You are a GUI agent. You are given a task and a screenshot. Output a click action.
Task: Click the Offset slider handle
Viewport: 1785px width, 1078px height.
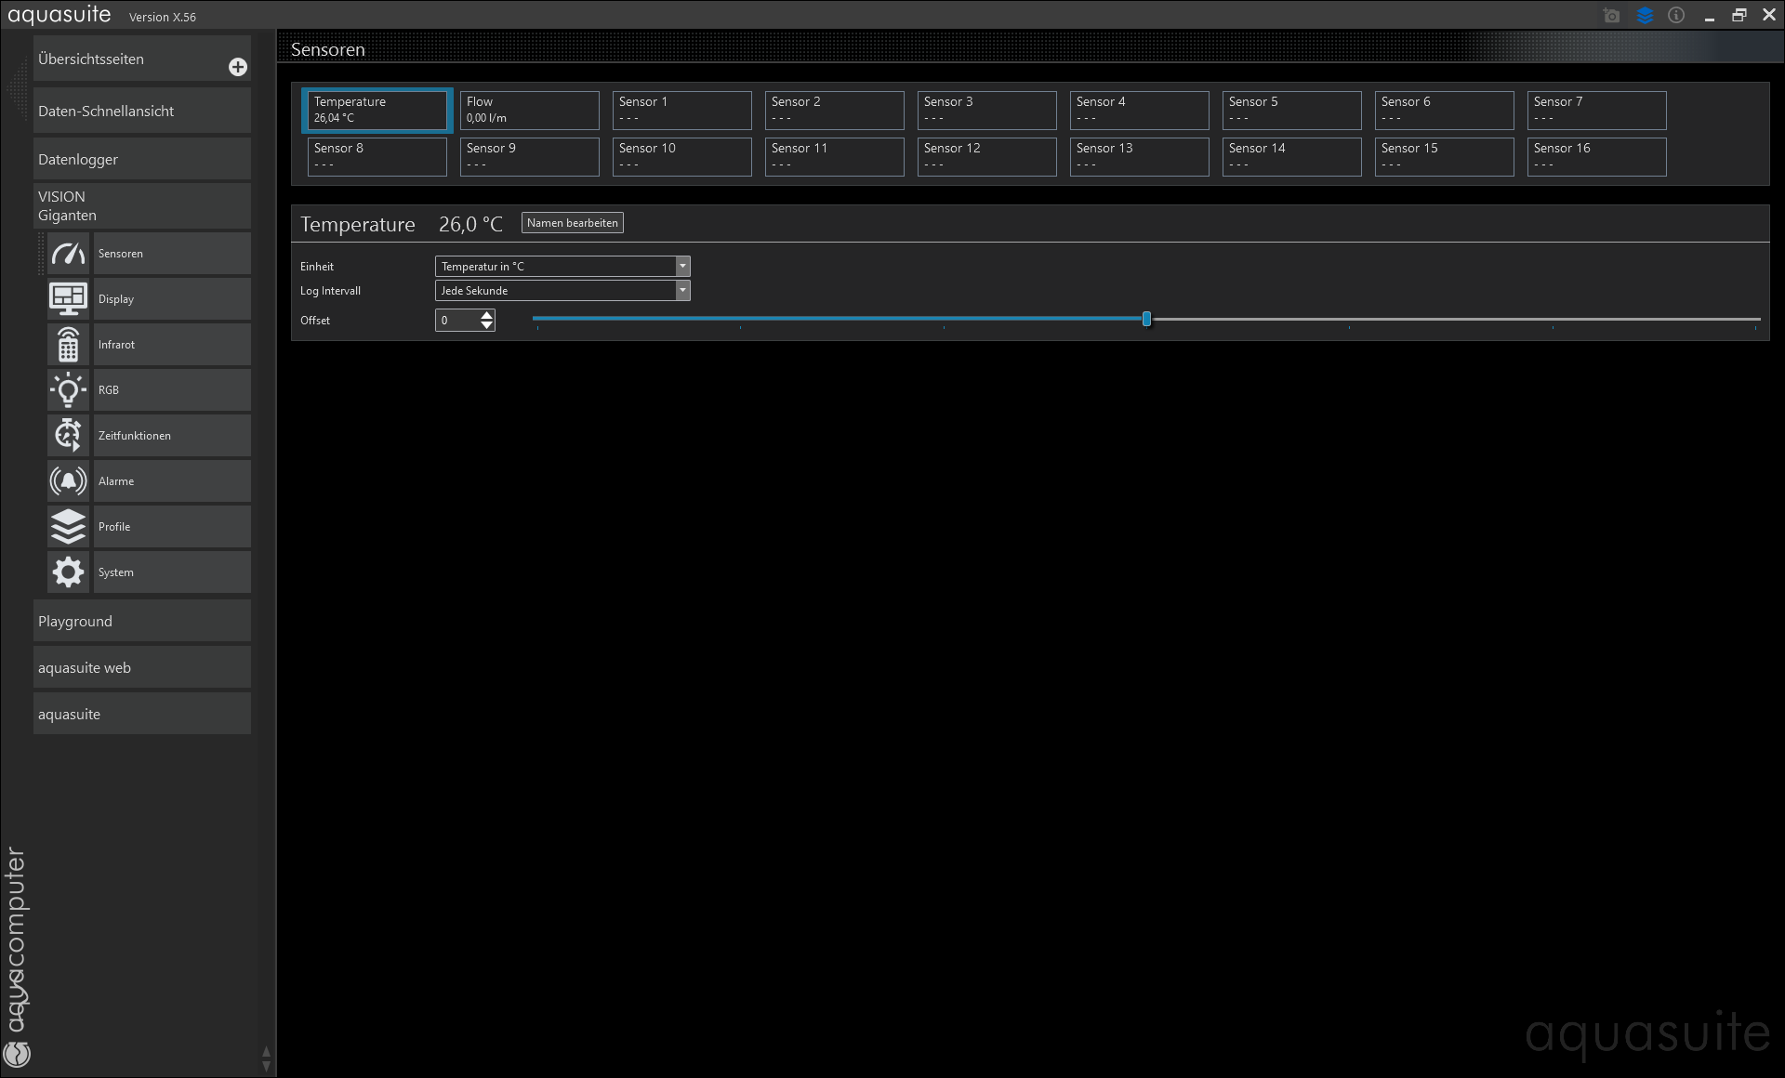(1146, 319)
